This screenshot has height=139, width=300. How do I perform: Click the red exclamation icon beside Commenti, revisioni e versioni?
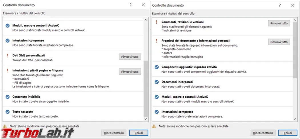pos(157,22)
